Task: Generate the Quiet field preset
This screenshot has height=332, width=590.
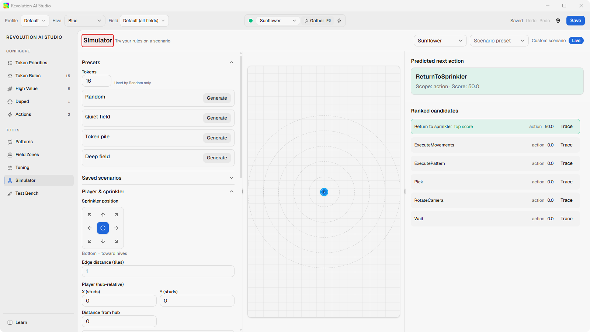Action: [x=217, y=118]
